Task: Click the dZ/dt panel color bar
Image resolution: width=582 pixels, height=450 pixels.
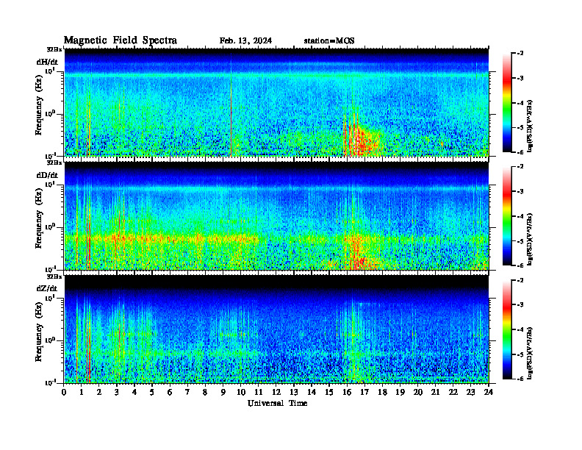Action: pyautogui.click(x=507, y=329)
